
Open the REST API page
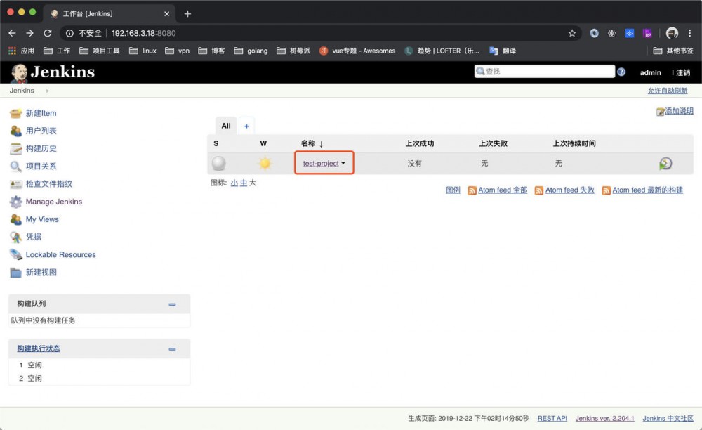[x=552, y=417]
